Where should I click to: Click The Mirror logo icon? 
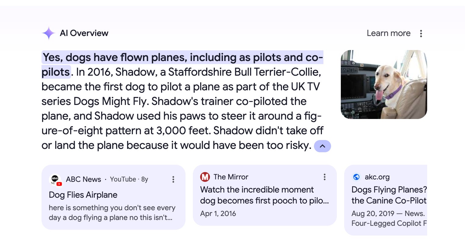point(205,177)
